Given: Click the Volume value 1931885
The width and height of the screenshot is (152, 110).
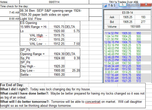Looking at the screenshot, I should tap(135, 26).
